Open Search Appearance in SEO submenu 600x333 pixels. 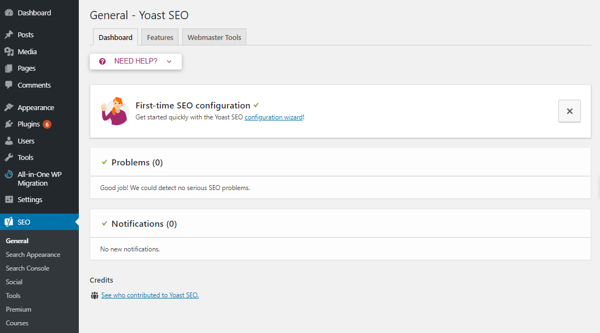33,255
